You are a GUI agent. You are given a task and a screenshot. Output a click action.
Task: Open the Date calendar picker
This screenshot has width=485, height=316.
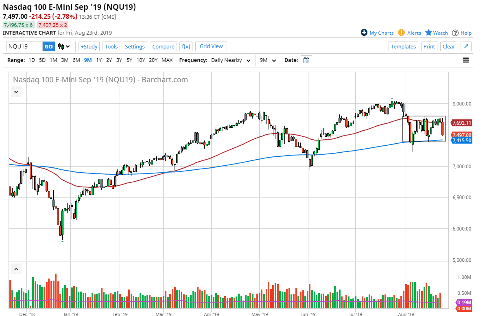coord(306,60)
